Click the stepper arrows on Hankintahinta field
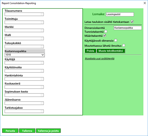Image resolution: width=148 pixels, height=136 pixels. [42, 79]
